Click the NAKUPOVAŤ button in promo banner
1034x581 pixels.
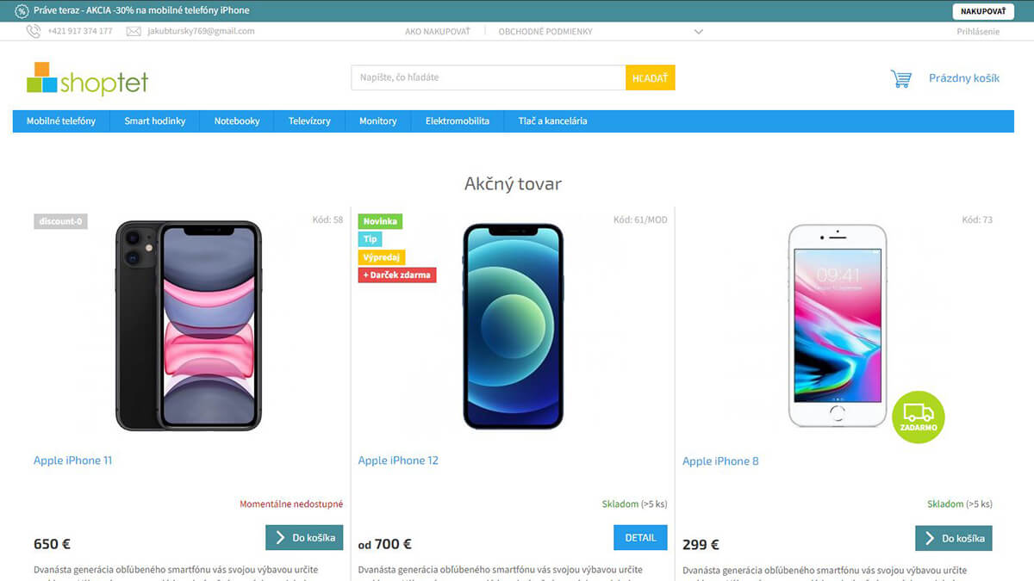click(x=983, y=11)
